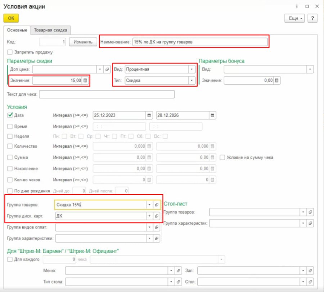
Task: Enable the Время condition checkbox
Action: tap(10, 126)
